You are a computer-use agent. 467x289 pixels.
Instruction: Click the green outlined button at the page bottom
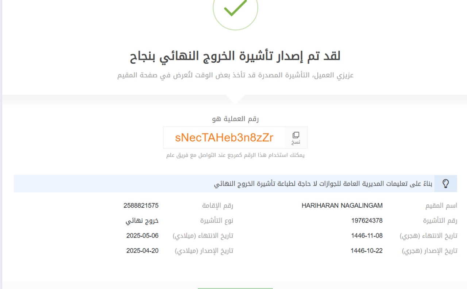[235, 288]
